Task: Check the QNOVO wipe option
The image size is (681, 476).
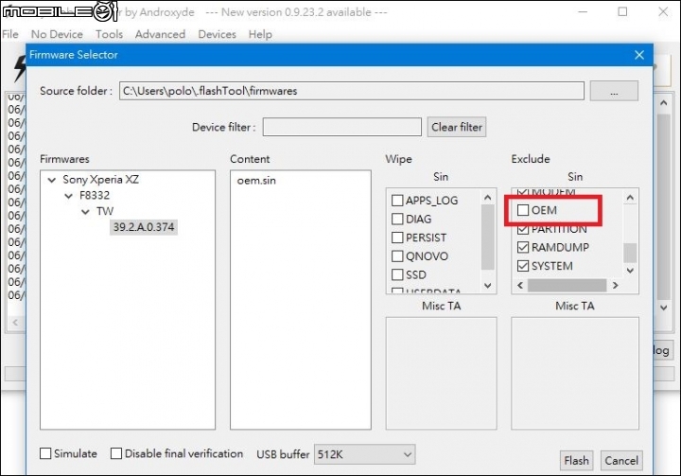Action: (x=397, y=256)
